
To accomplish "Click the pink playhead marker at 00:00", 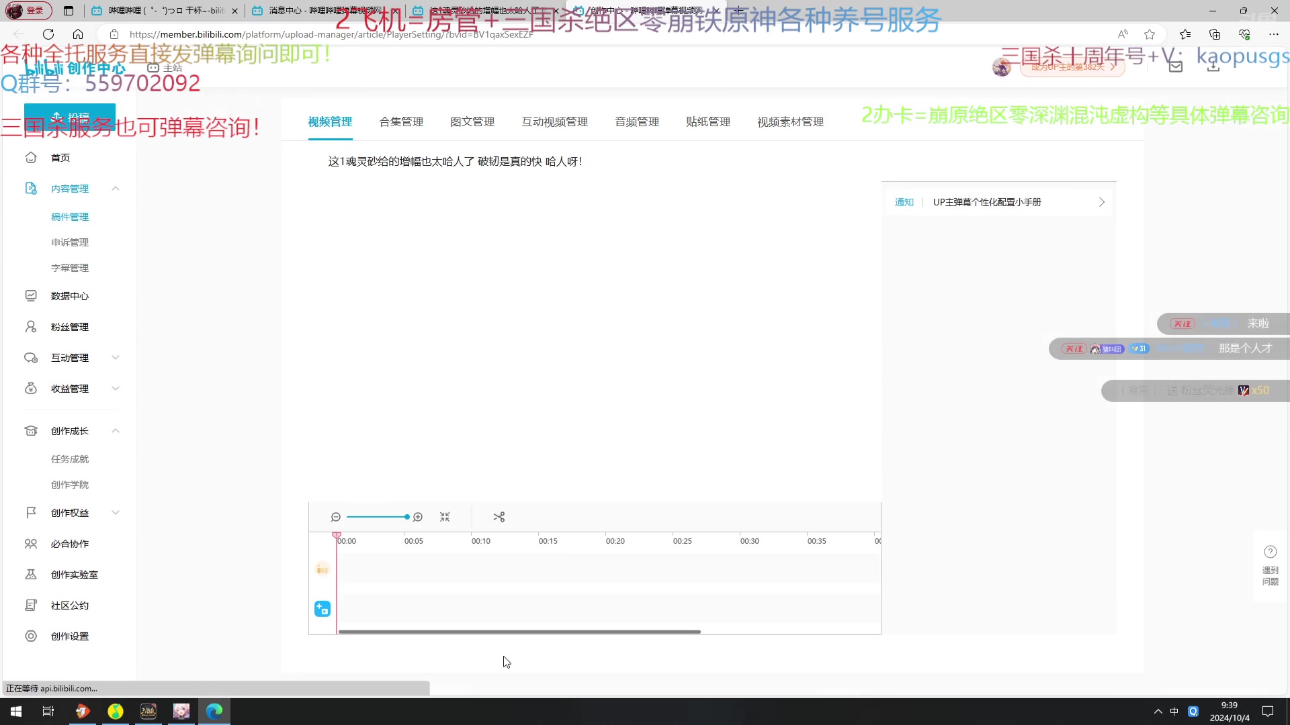I will 337,535.
